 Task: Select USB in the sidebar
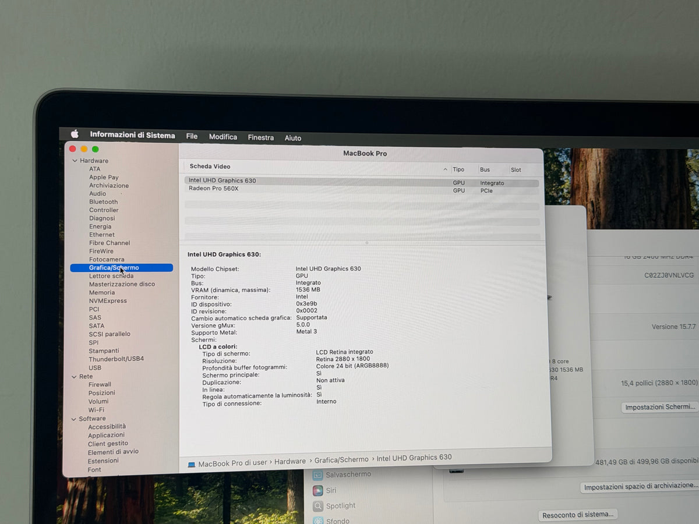tap(94, 367)
